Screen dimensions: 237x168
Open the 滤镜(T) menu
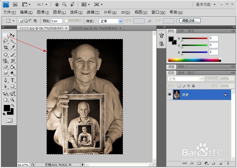[93, 12]
